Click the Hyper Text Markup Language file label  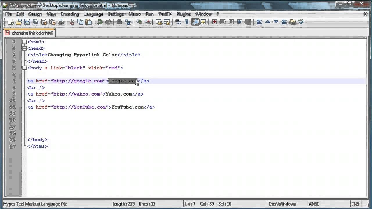pos(35,204)
